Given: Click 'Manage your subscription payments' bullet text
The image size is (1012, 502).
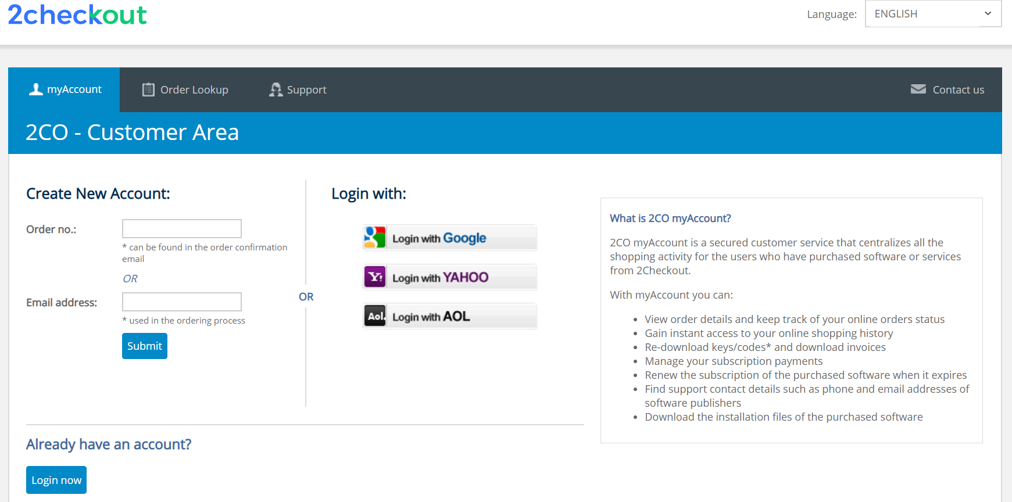Looking at the screenshot, I should click(x=734, y=361).
